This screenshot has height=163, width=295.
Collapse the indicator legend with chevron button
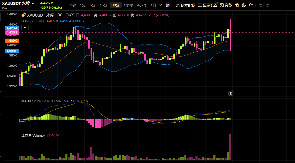25,28
